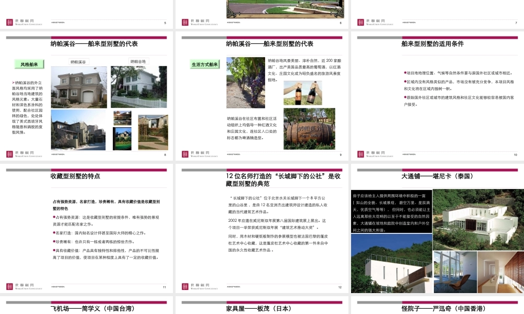Click the 世联顾问 logo on slide 5
Viewport: 524px width, 314px height.
24,23
